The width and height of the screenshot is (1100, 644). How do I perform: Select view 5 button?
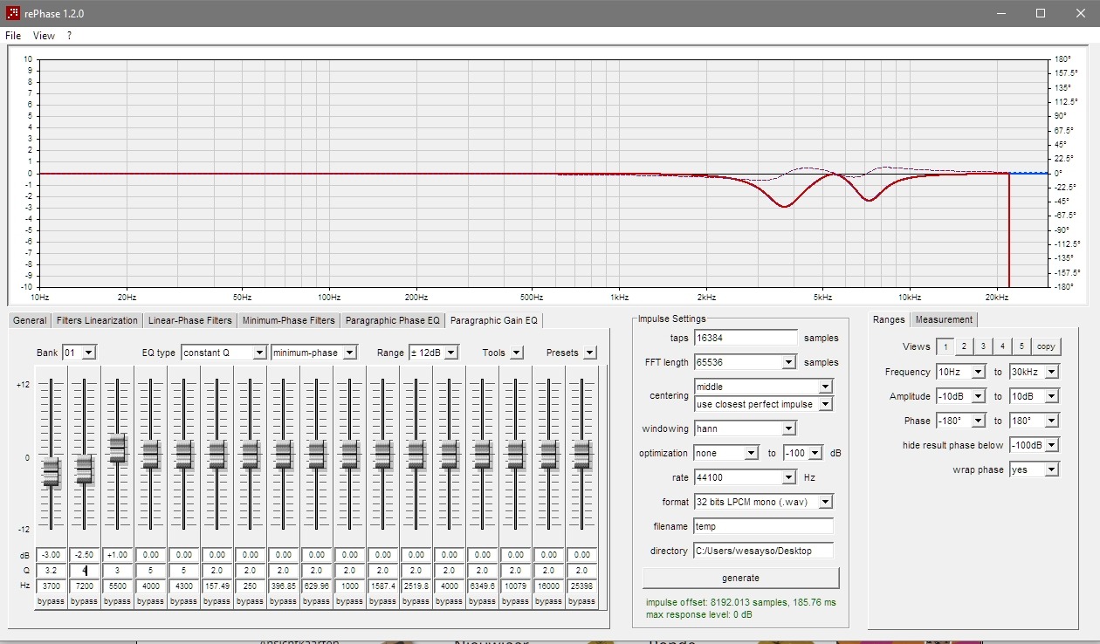[x=1021, y=346]
